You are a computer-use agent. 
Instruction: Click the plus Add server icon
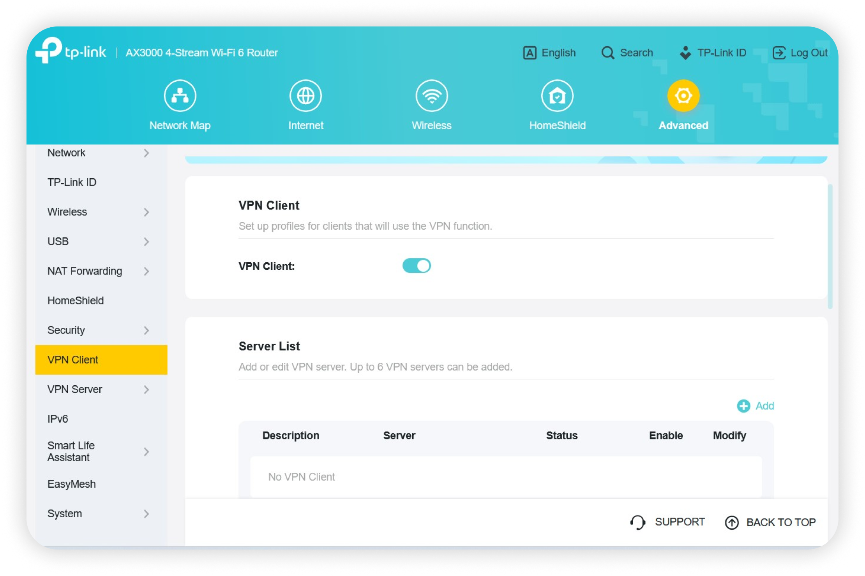743,406
